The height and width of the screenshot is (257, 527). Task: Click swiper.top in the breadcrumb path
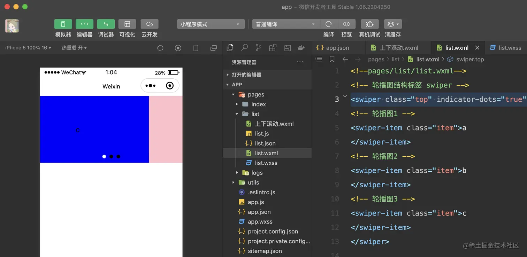[x=470, y=59]
